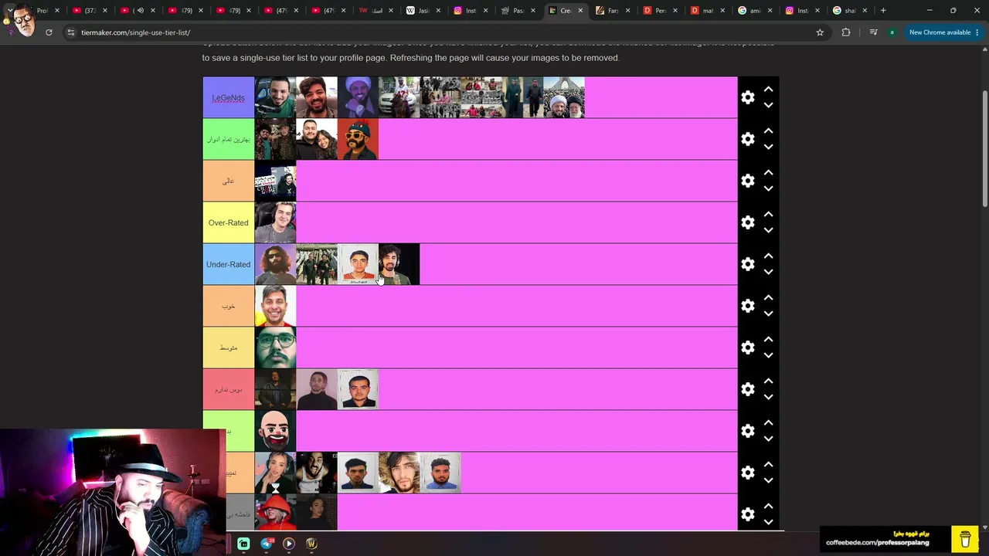The image size is (989, 556).
Task: Select the Azadi tower clerics thumbnail
Action: [564, 97]
